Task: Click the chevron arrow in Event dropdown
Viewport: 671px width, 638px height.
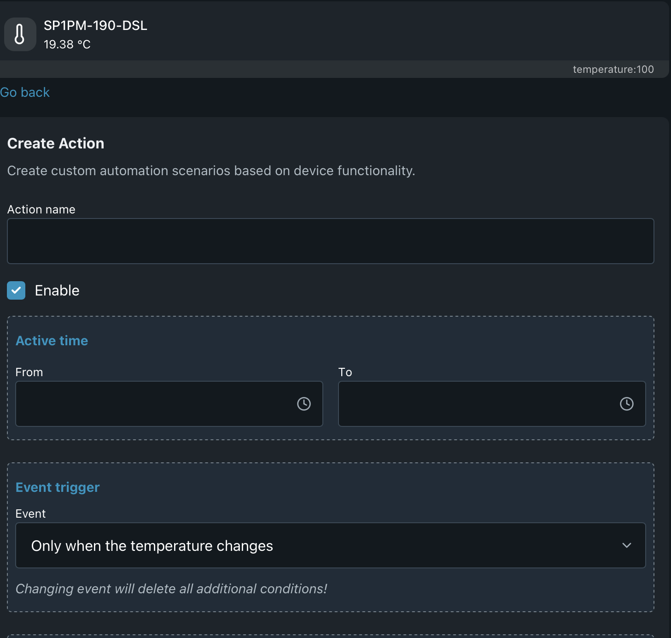Action: [626, 545]
